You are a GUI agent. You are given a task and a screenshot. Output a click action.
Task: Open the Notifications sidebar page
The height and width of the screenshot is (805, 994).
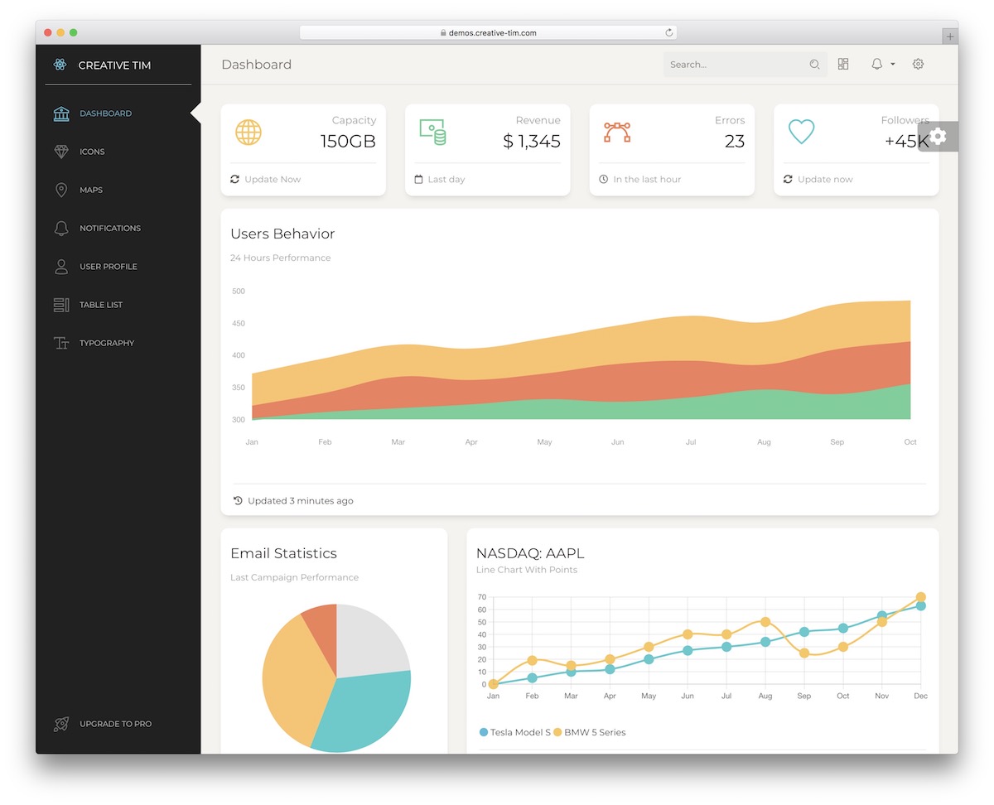tap(109, 228)
